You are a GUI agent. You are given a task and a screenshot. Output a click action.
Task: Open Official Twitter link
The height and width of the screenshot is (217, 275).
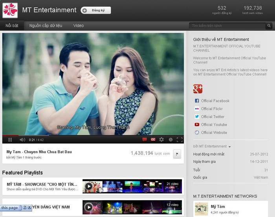[213, 117]
